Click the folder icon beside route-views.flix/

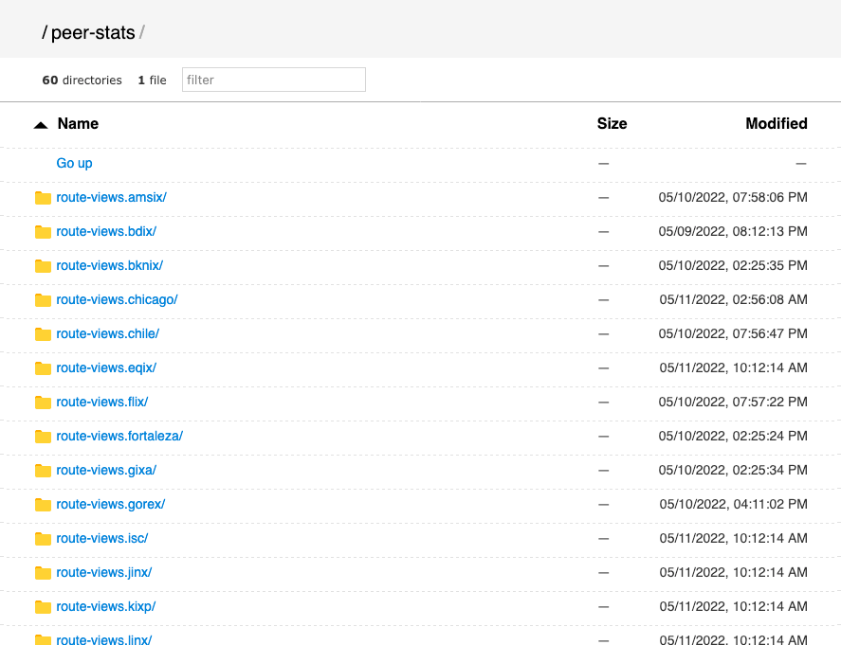click(x=43, y=403)
